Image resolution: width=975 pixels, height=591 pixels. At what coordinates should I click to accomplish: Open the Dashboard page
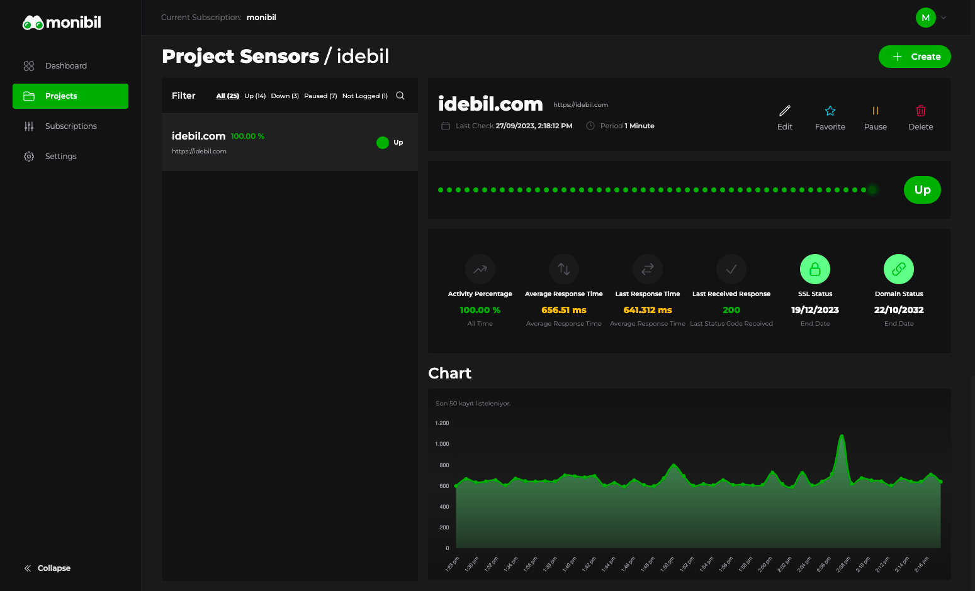[x=70, y=66]
